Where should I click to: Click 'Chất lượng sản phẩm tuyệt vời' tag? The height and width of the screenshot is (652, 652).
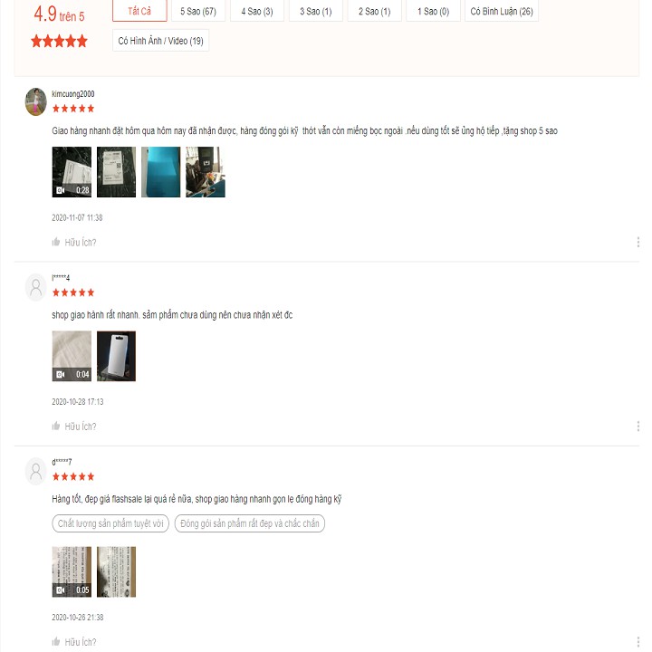110,523
